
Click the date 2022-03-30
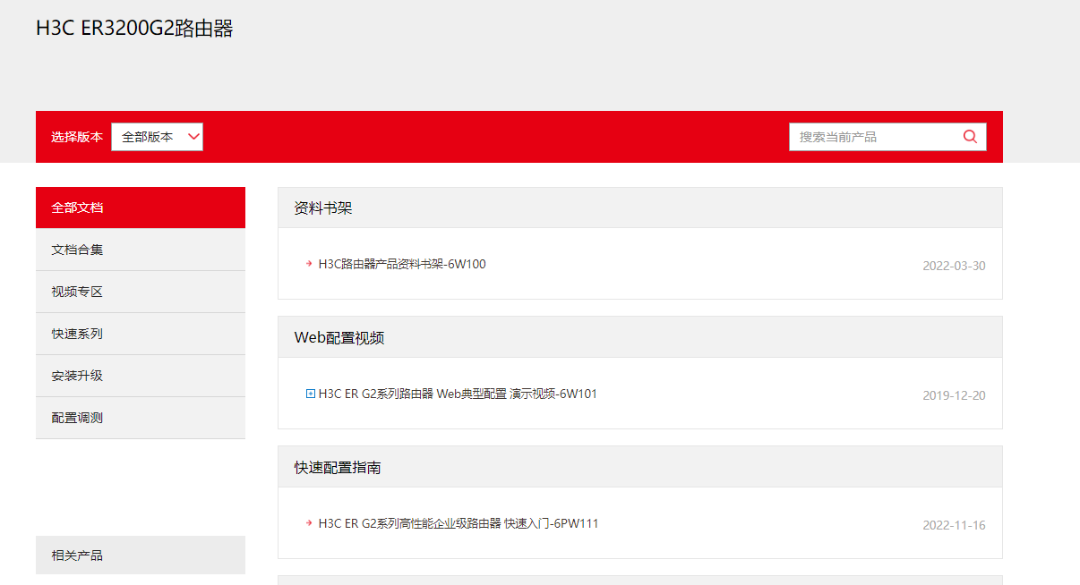954,266
